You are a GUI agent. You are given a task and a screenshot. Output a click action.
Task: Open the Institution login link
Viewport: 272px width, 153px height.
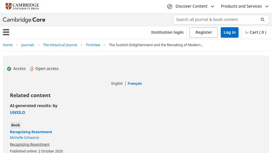pyautogui.click(x=167, y=32)
